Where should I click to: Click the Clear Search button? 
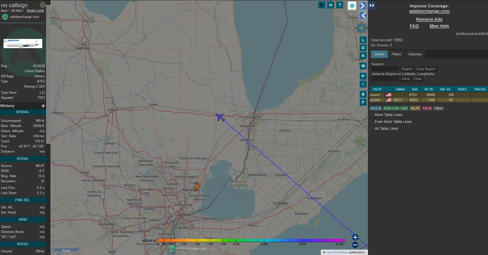tap(426, 69)
